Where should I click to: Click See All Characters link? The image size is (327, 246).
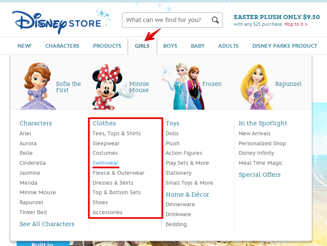pyautogui.click(x=47, y=224)
